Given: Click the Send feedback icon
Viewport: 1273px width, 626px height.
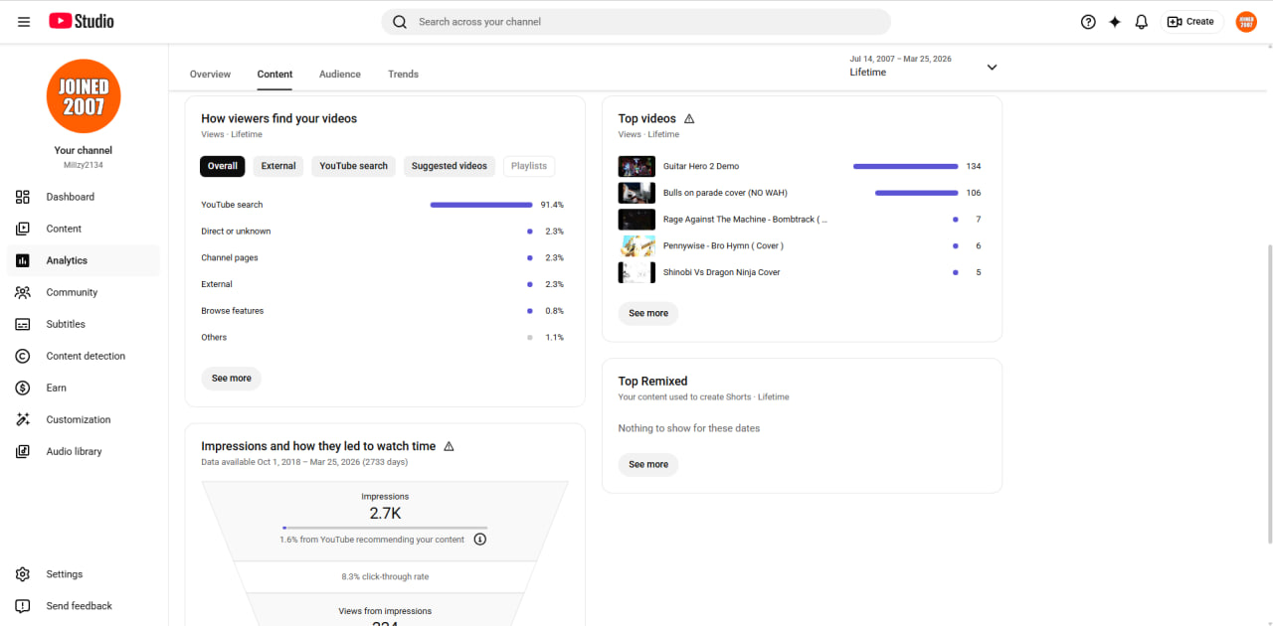Looking at the screenshot, I should [x=23, y=606].
